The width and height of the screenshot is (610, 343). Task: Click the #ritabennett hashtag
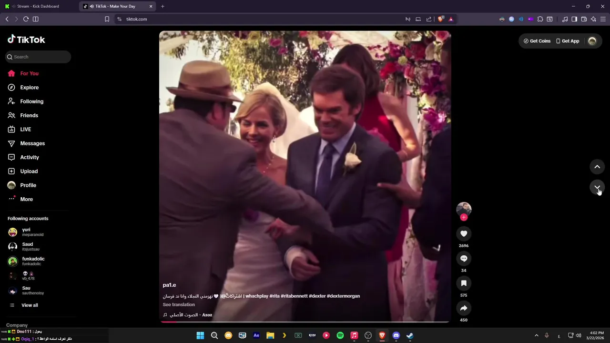294,296
